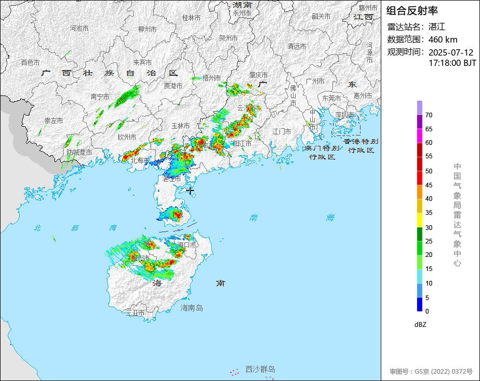Screen dimensions: 480x381
Task: Click the 湖南 province label
Action: (x=242, y=5)
